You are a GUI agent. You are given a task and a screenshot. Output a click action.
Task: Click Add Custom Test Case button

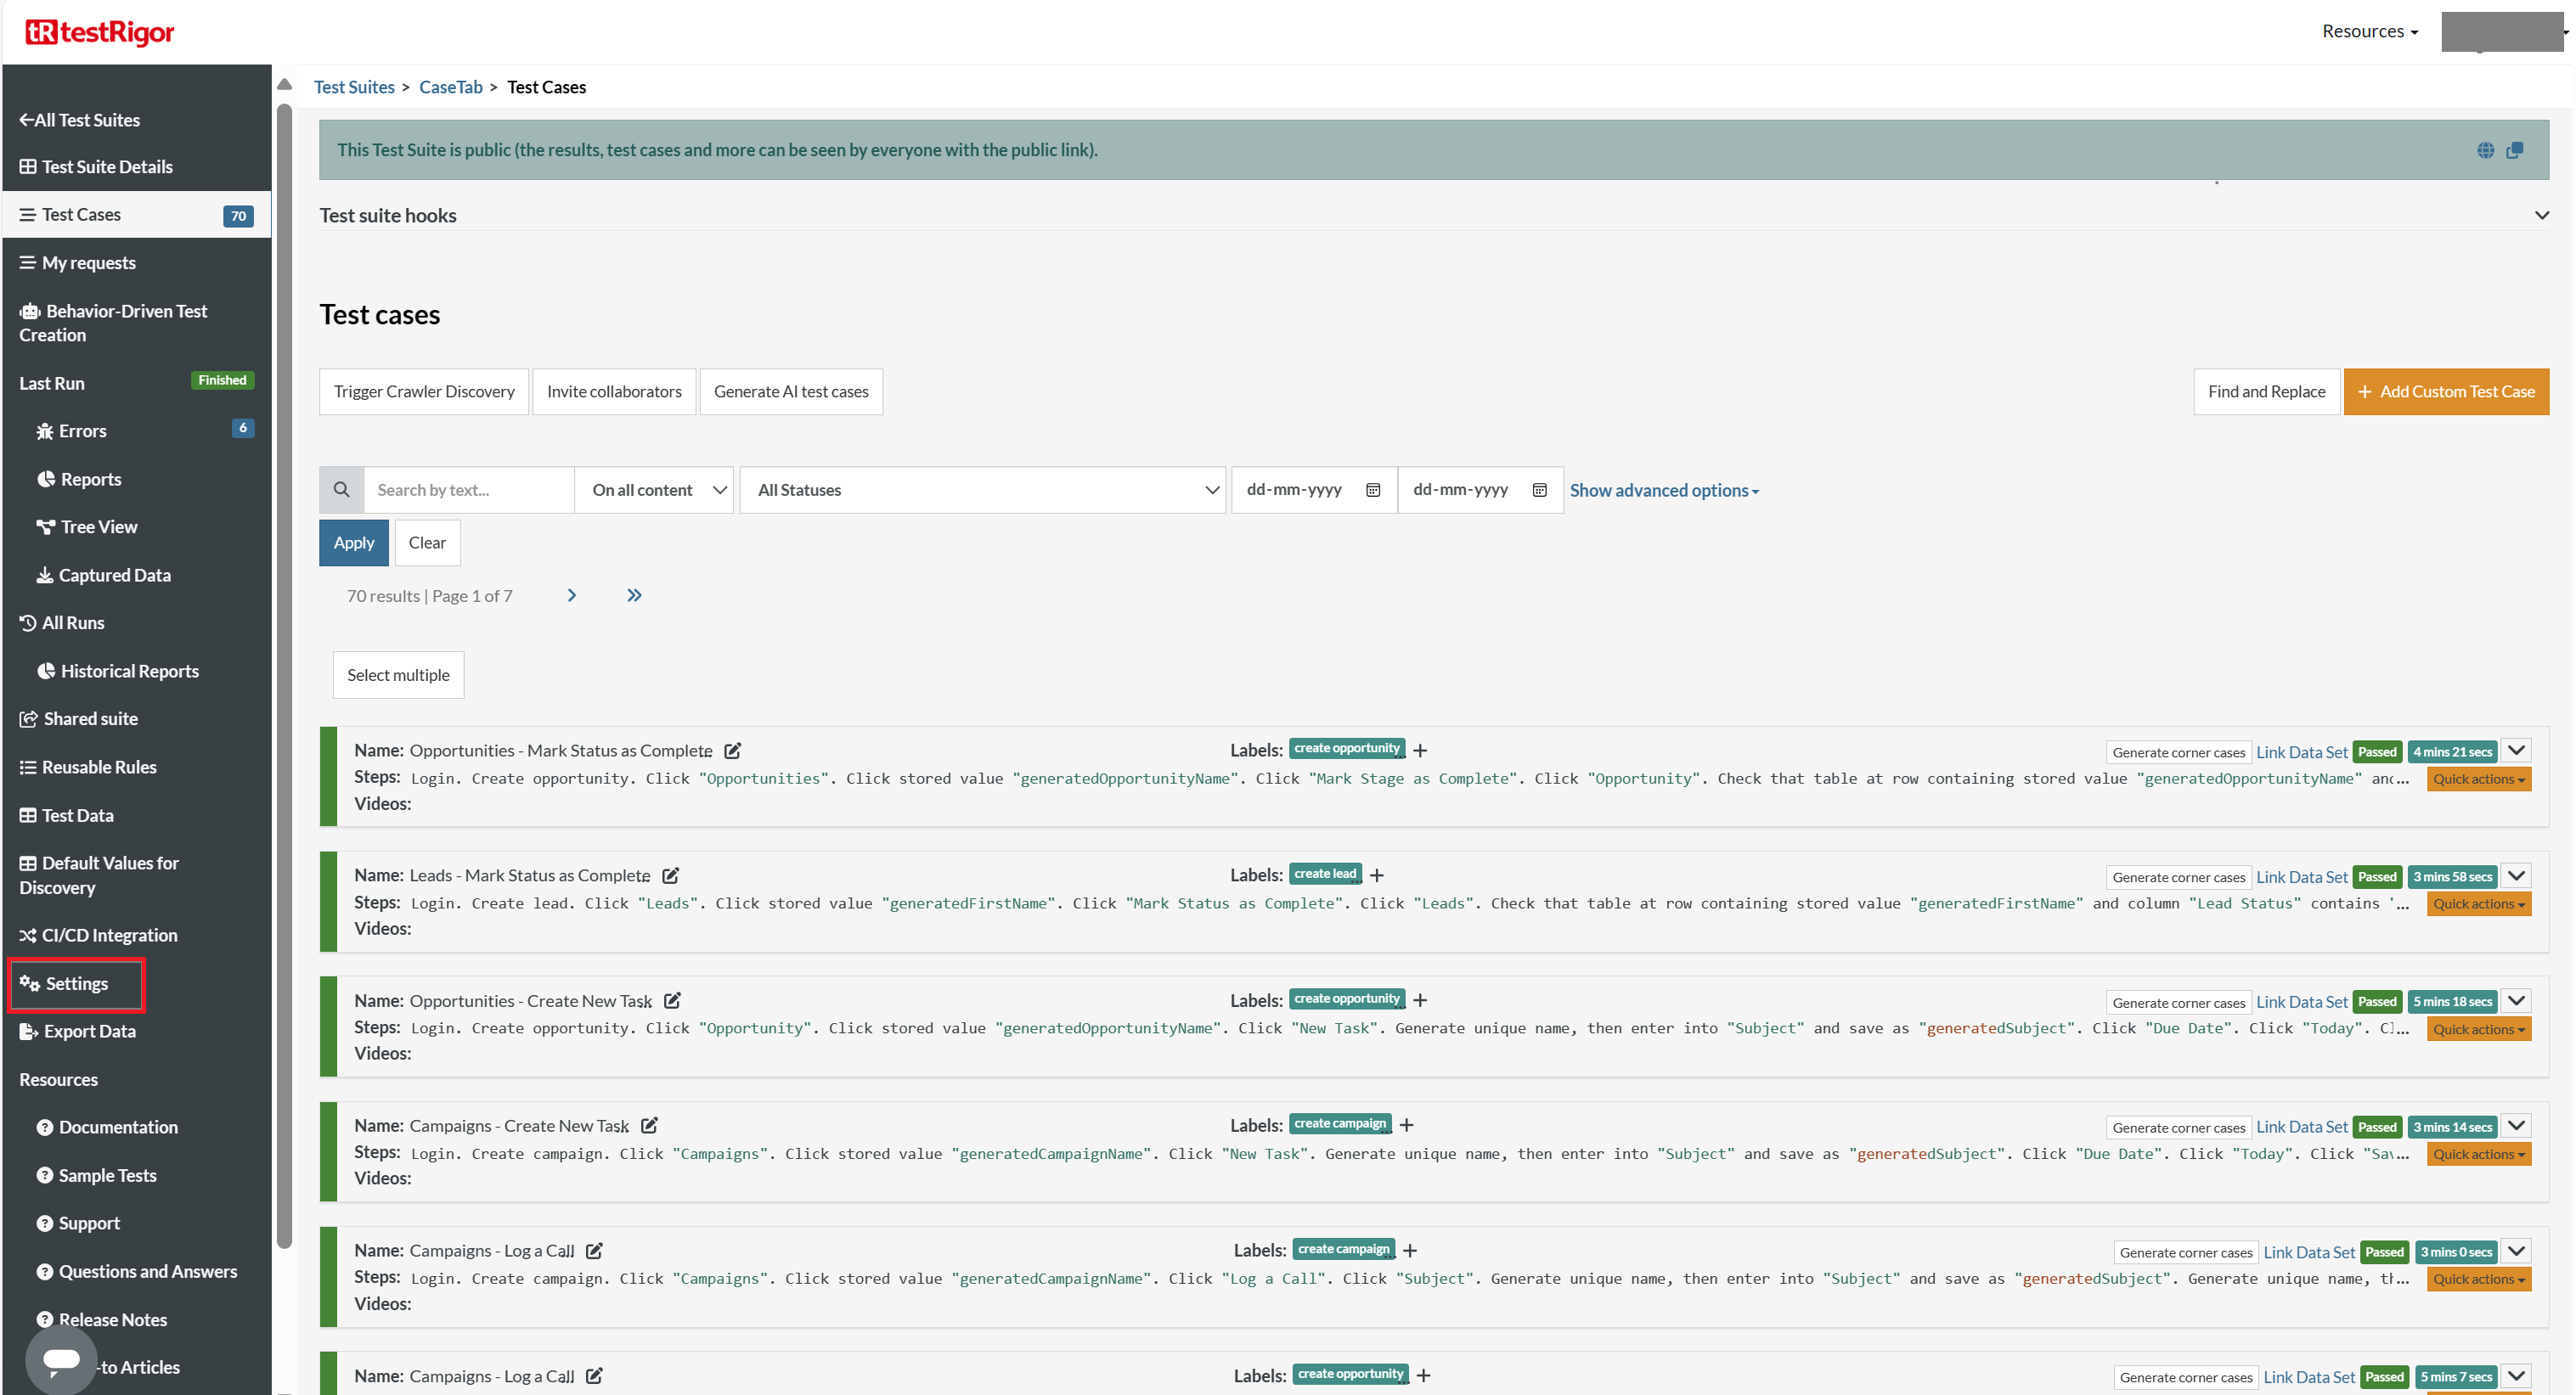pyautogui.click(x=2445, y=392)
